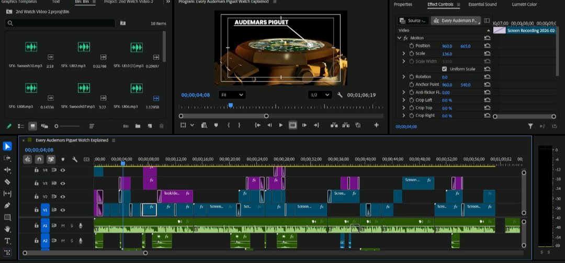Open the Fit zoom level dropdown

click(232, 95)
